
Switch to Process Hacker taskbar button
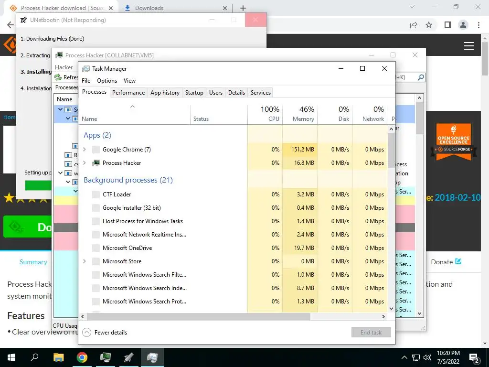(x=106, y=357)
